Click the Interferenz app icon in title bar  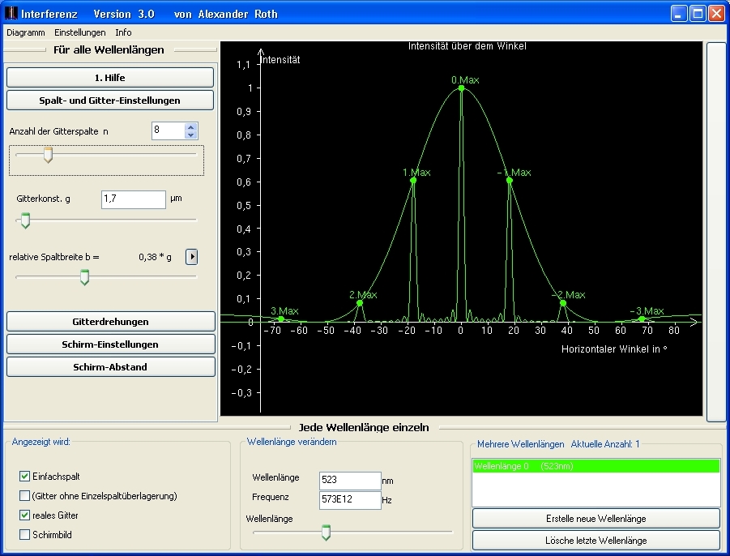[11, 14]
